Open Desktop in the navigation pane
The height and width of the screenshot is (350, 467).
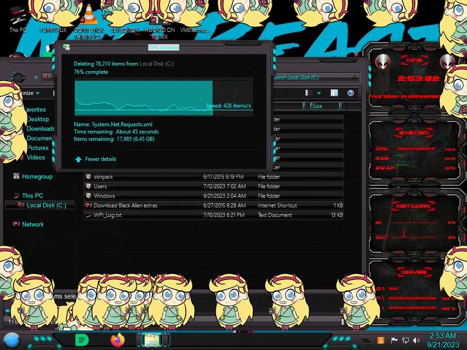coord(38,119)
